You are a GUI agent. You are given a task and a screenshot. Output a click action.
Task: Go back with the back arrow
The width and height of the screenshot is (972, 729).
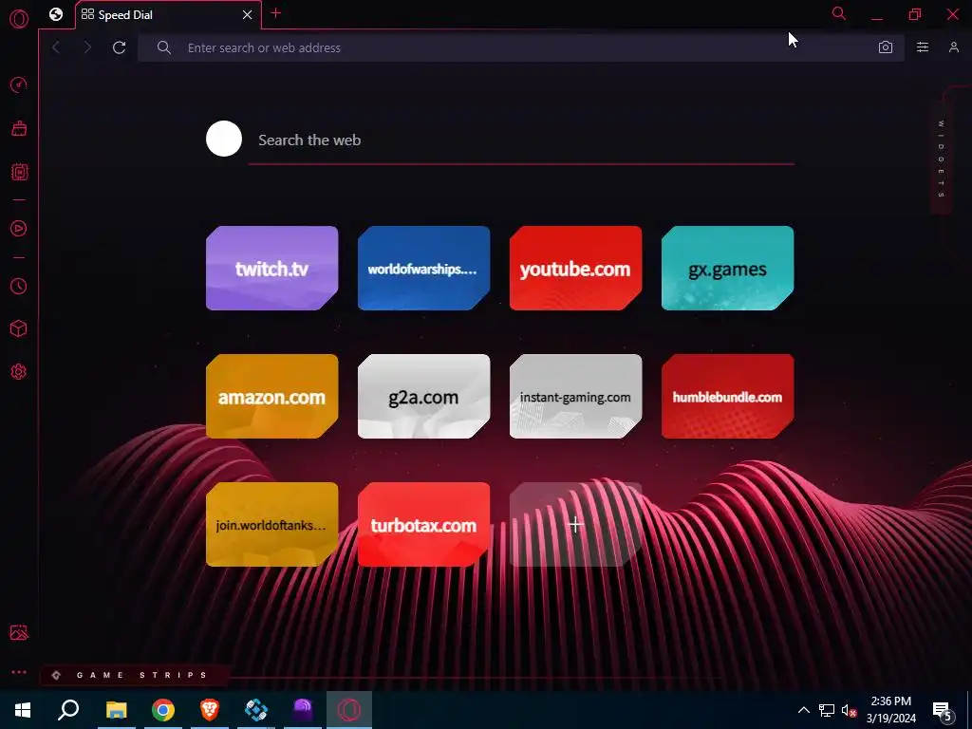56,47
